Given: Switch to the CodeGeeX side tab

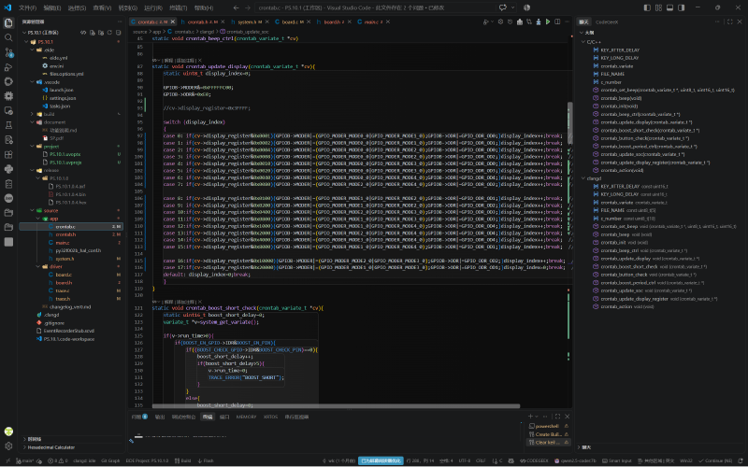Looking at the screenshot, I should pos(607,21).
